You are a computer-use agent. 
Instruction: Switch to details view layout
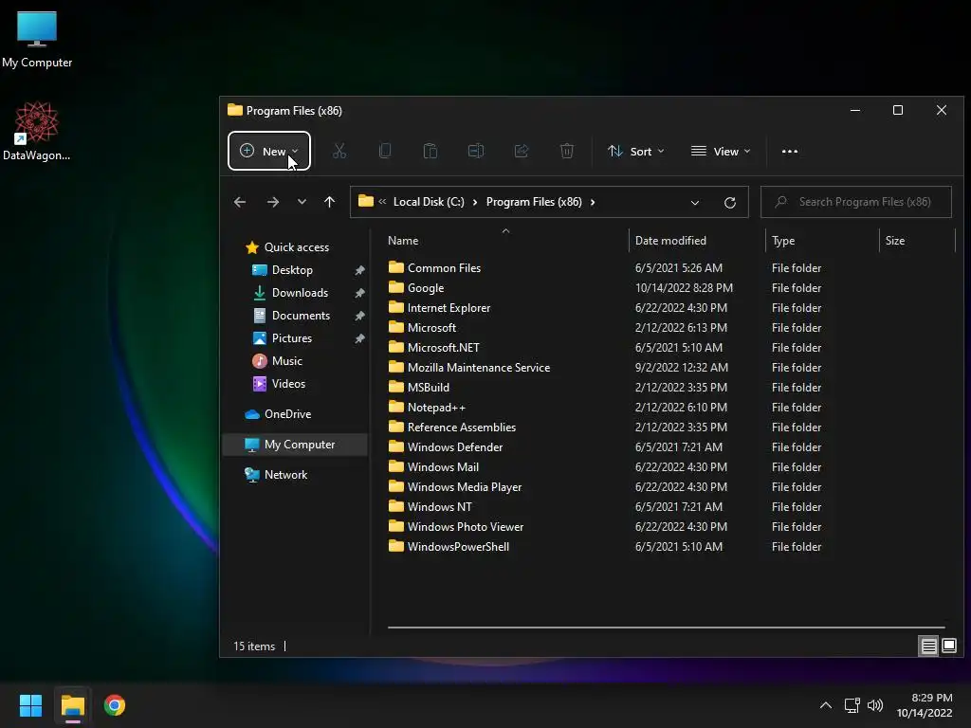click(929, 646)
